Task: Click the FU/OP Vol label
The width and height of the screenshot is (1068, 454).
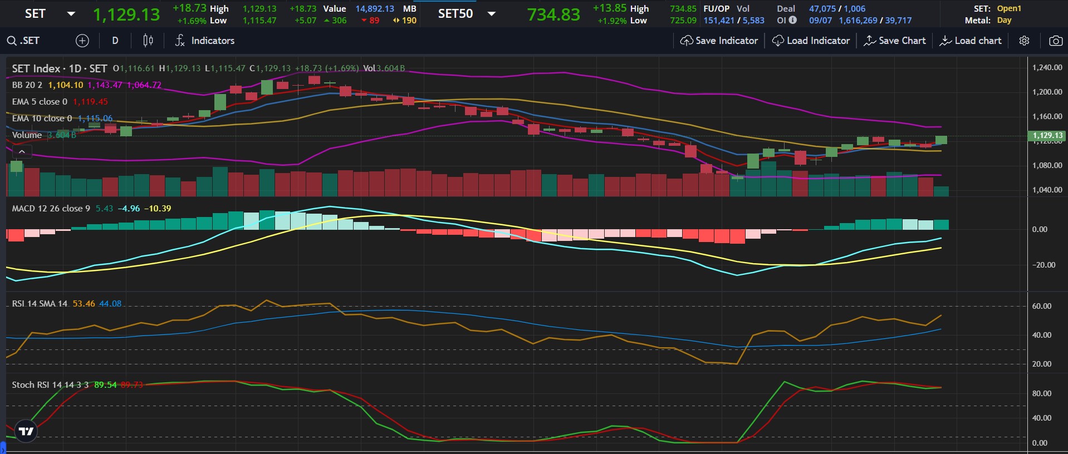Action: point(726,8)
